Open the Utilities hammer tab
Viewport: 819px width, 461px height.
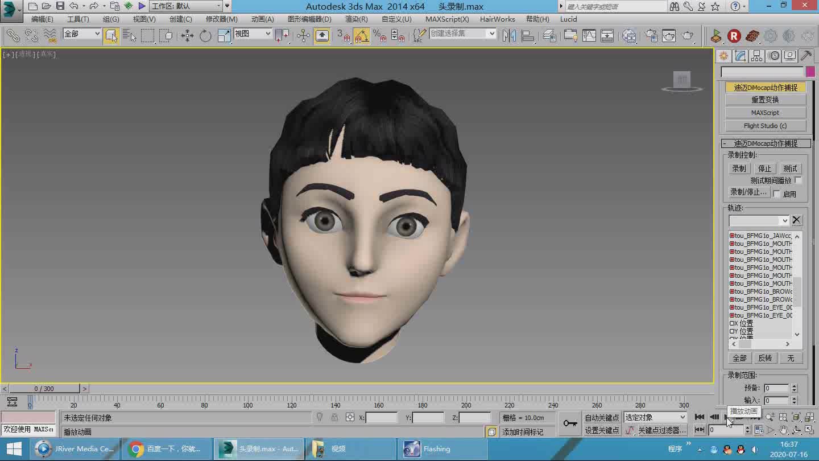pyautogui.click(x=806, y=56)
